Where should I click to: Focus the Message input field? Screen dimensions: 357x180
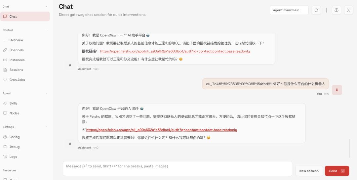(178, 169)
